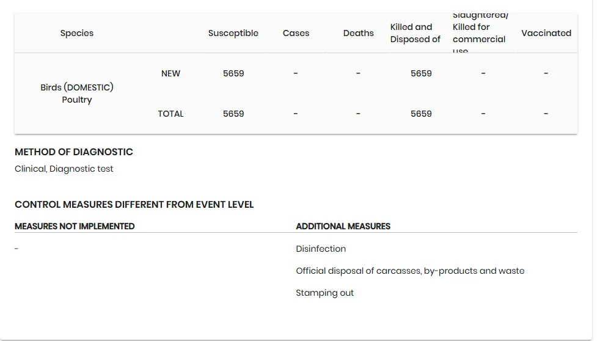
Task: Select Official disposal of carcasses entry
Action: click(x=410, y=271)
